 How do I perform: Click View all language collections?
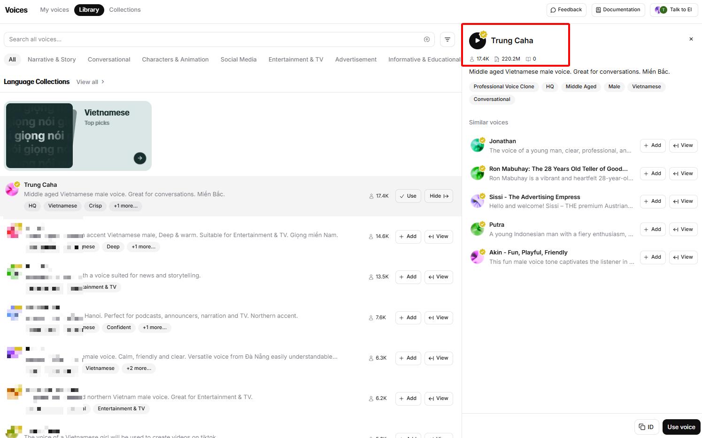point(90,82)
